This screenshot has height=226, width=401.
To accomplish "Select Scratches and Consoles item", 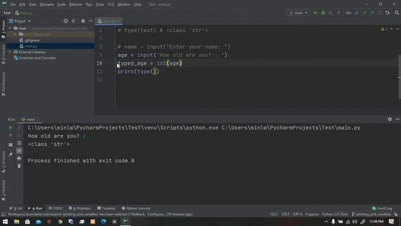I will click(x=37, y=58).
